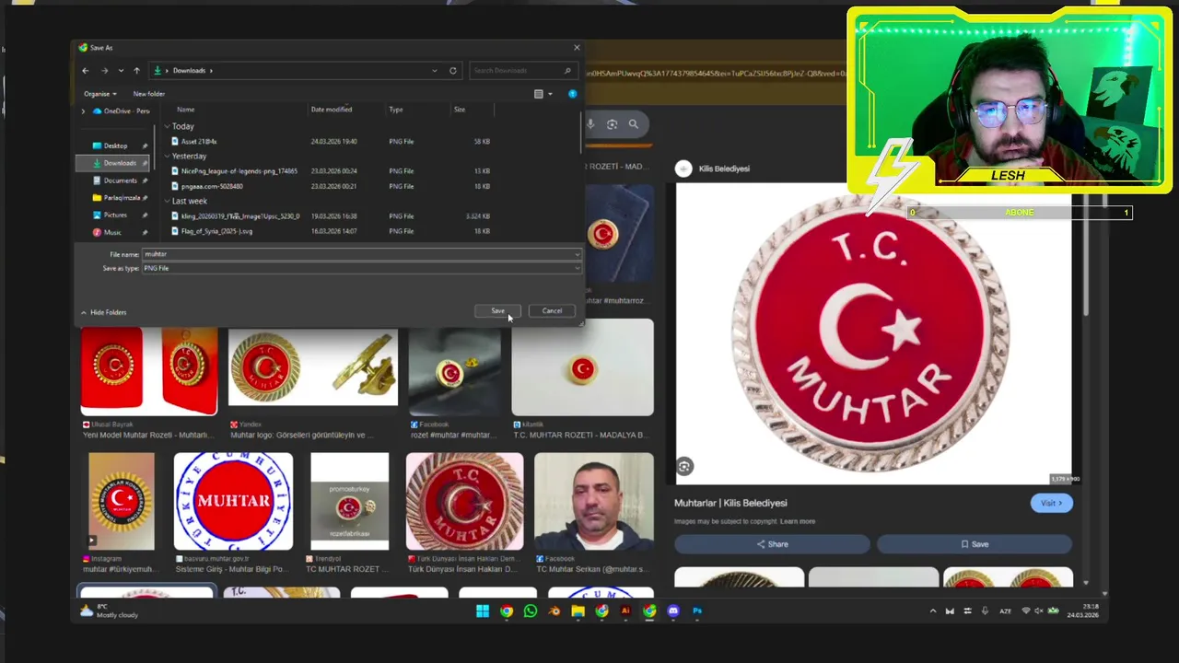
Task: Open the Save as type dropdown
Action: tap(362, 268)
